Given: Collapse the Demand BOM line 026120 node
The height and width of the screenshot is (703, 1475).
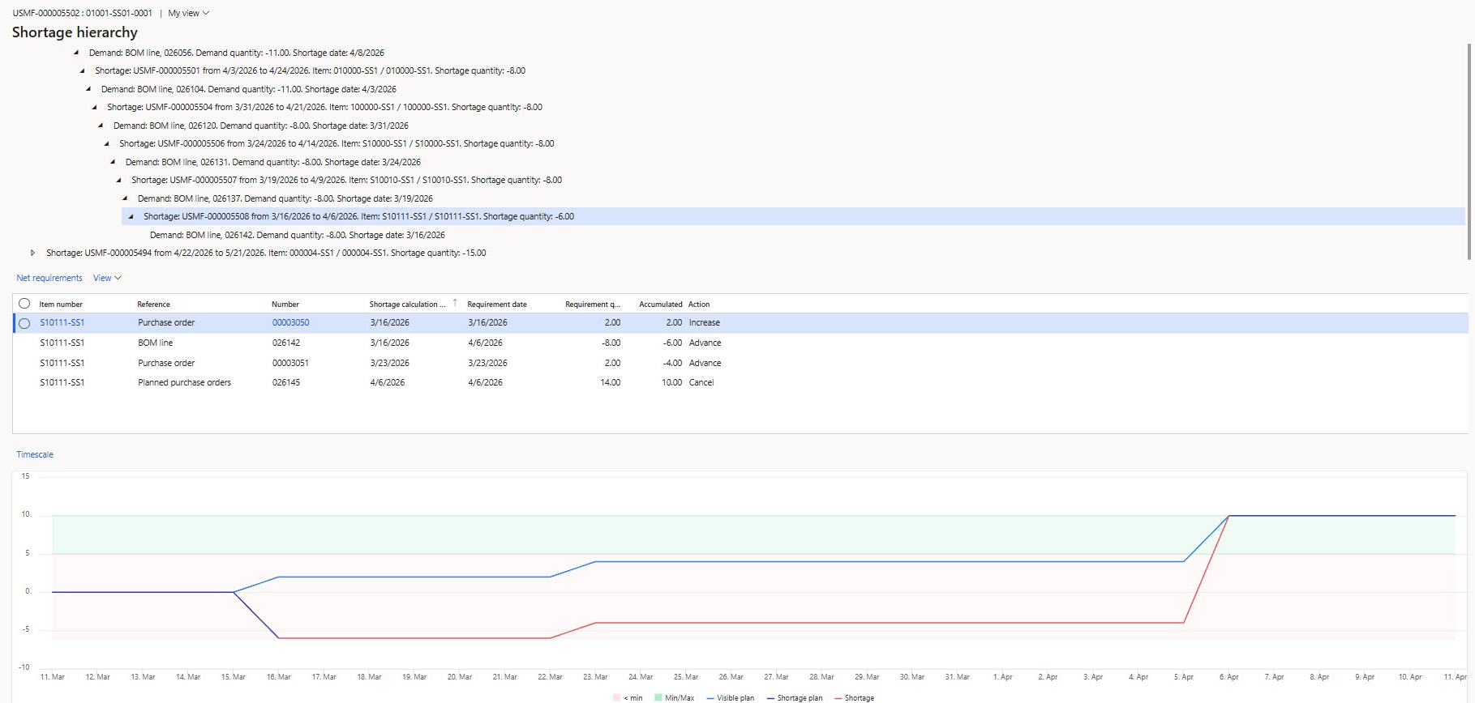Looking at the screenshot, I should [x=101, y=126].
